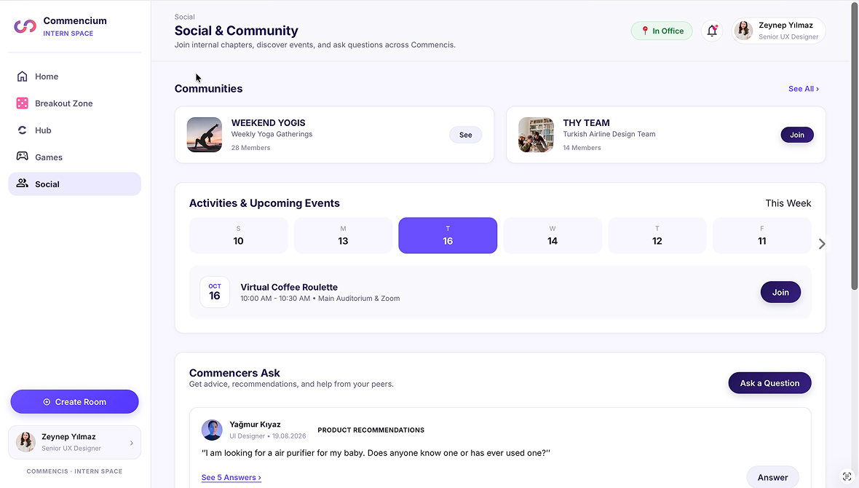Select Sunday 10 in calendar
859x488 pixels.
(238, 235)
